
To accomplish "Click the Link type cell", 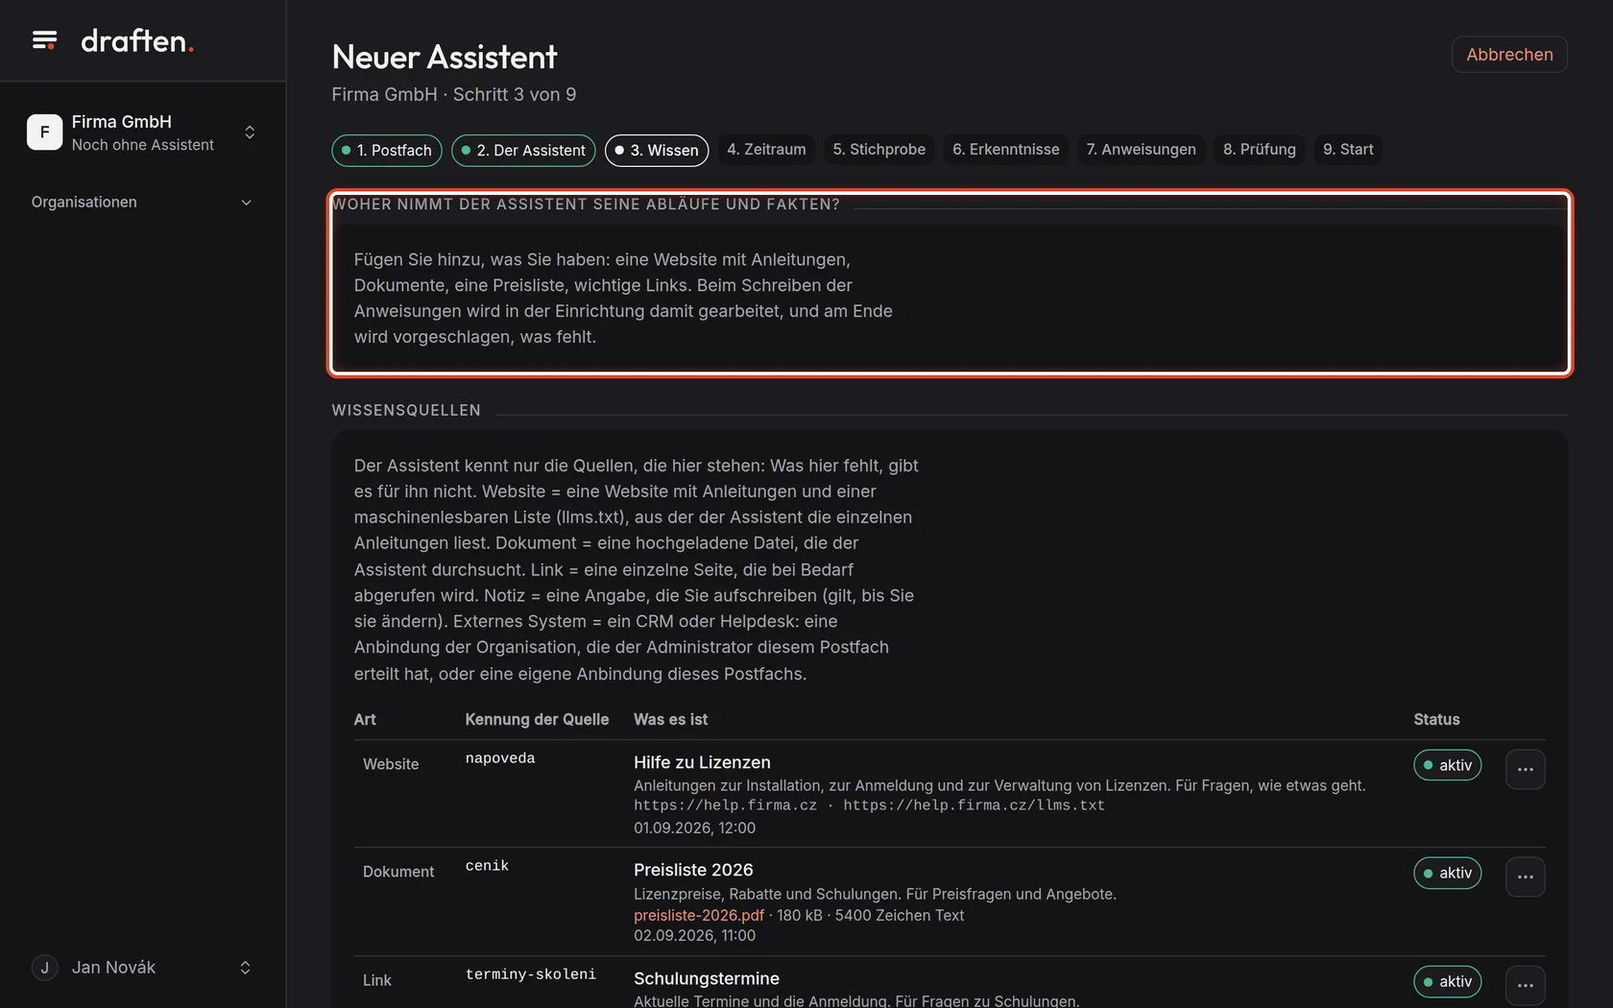I will 377,980.
